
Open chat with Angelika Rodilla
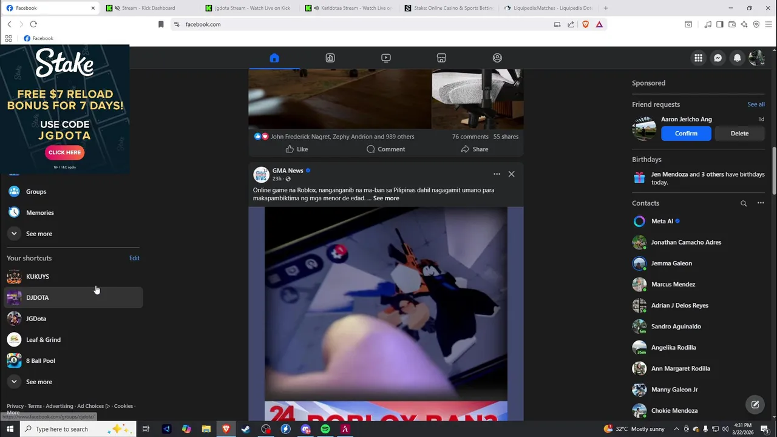click(x=698, y=348)
